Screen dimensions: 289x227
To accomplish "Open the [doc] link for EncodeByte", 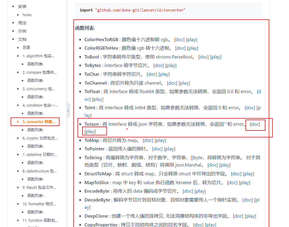I will 188,191.
